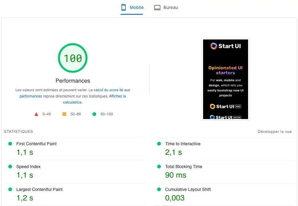Expand the view with Développer la vue

(x=275, y=131)
